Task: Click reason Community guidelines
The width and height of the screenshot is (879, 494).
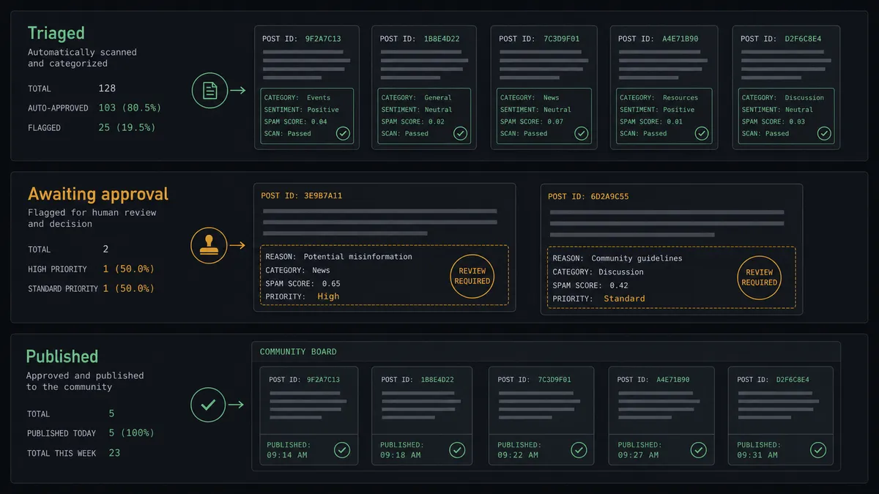Action: click(637, 258)
